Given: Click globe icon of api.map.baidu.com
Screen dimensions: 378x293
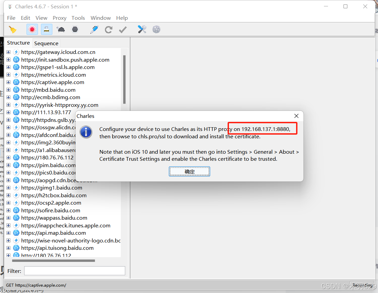Looking at the screenshot, I should pyautogui.click(x=16, y=233).
